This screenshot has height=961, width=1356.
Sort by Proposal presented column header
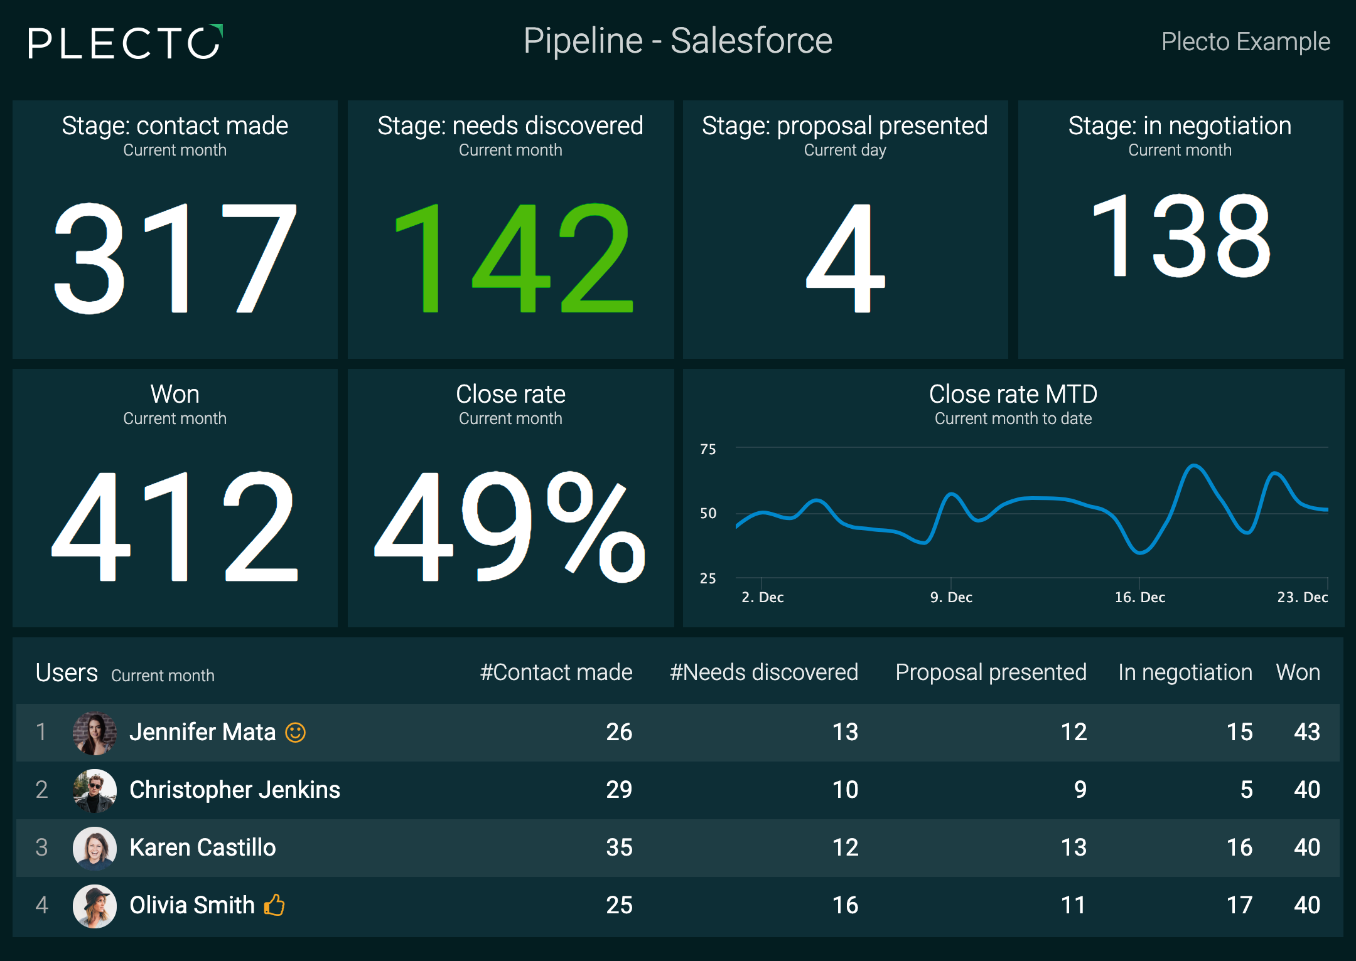(991, 672)
